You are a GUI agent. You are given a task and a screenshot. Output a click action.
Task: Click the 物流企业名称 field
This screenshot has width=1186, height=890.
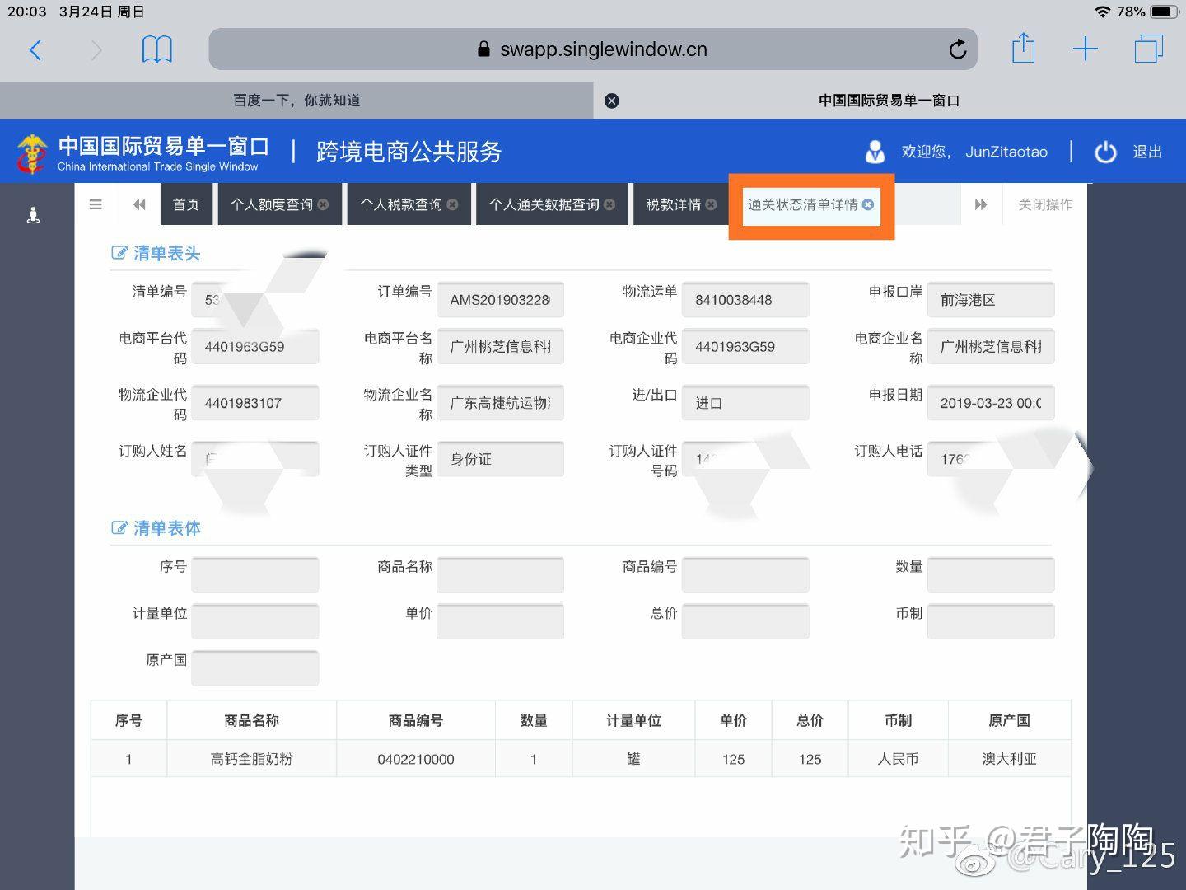pyautogui.click(x=500, y=403)
